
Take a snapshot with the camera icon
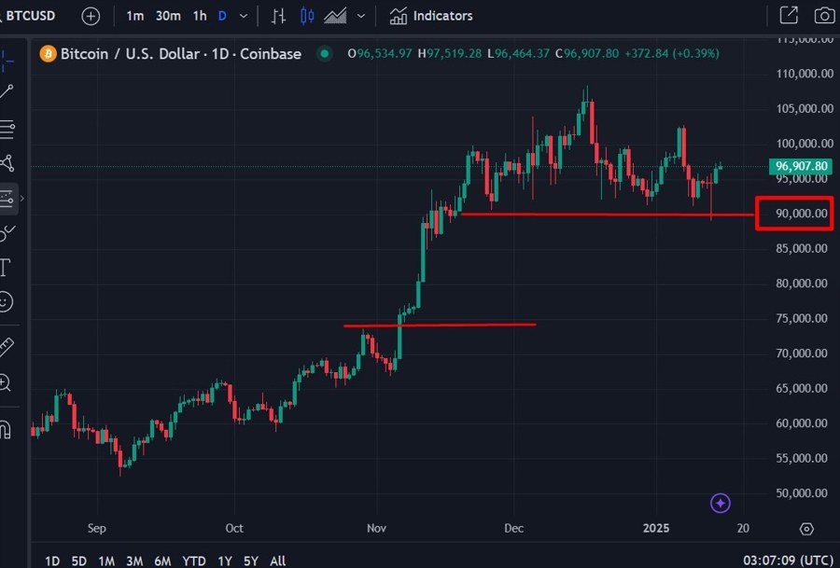point(824,16)
